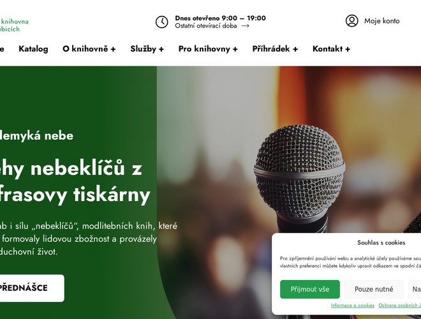The width and height of the screenshot is (421, 319).
Task: Expand the O knihovně submenu
Action: [89, 49]
